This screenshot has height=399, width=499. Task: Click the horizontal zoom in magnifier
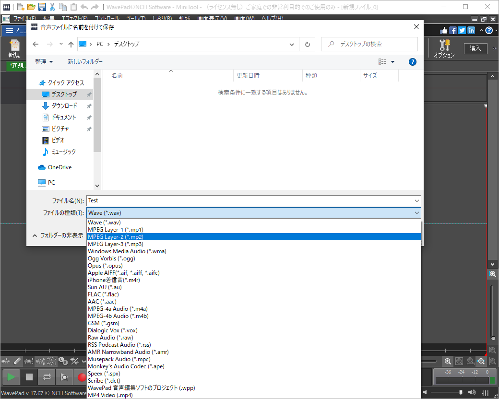click(448, 361)
